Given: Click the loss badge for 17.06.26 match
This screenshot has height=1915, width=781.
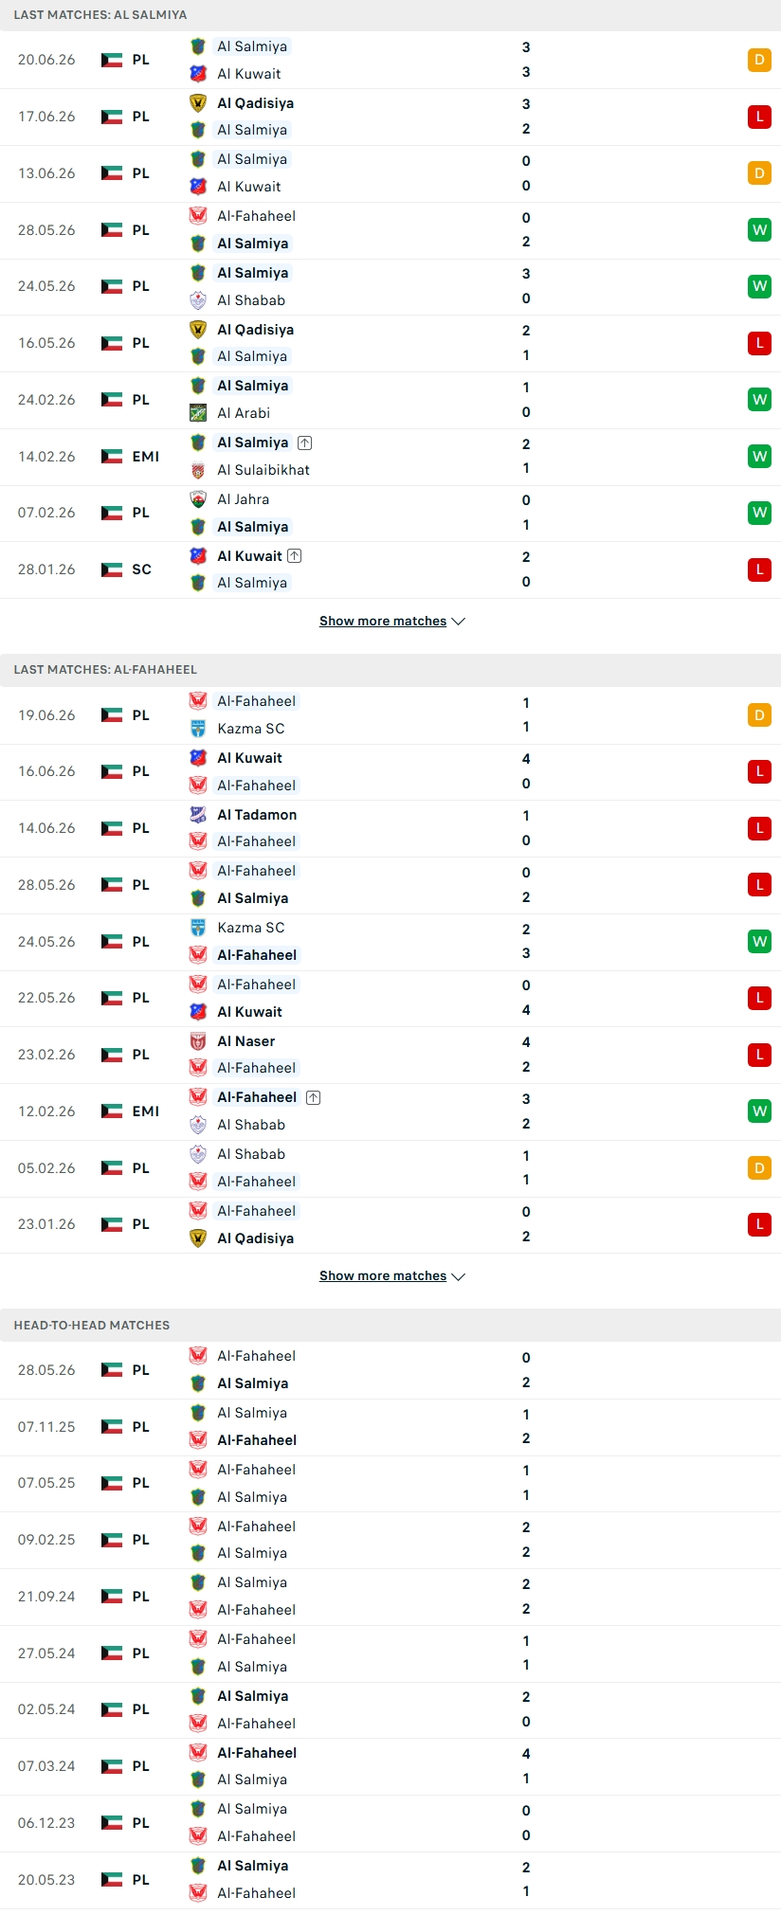Looking at the screenshot, I should (x=759, y=117).
